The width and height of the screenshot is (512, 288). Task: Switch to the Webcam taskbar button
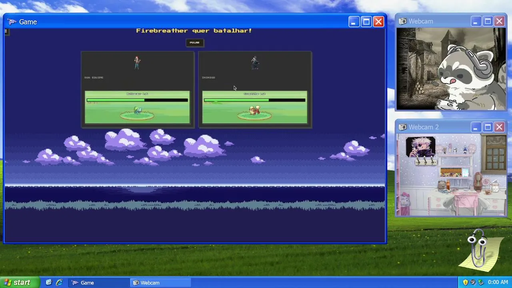click(x=161, y=282)
